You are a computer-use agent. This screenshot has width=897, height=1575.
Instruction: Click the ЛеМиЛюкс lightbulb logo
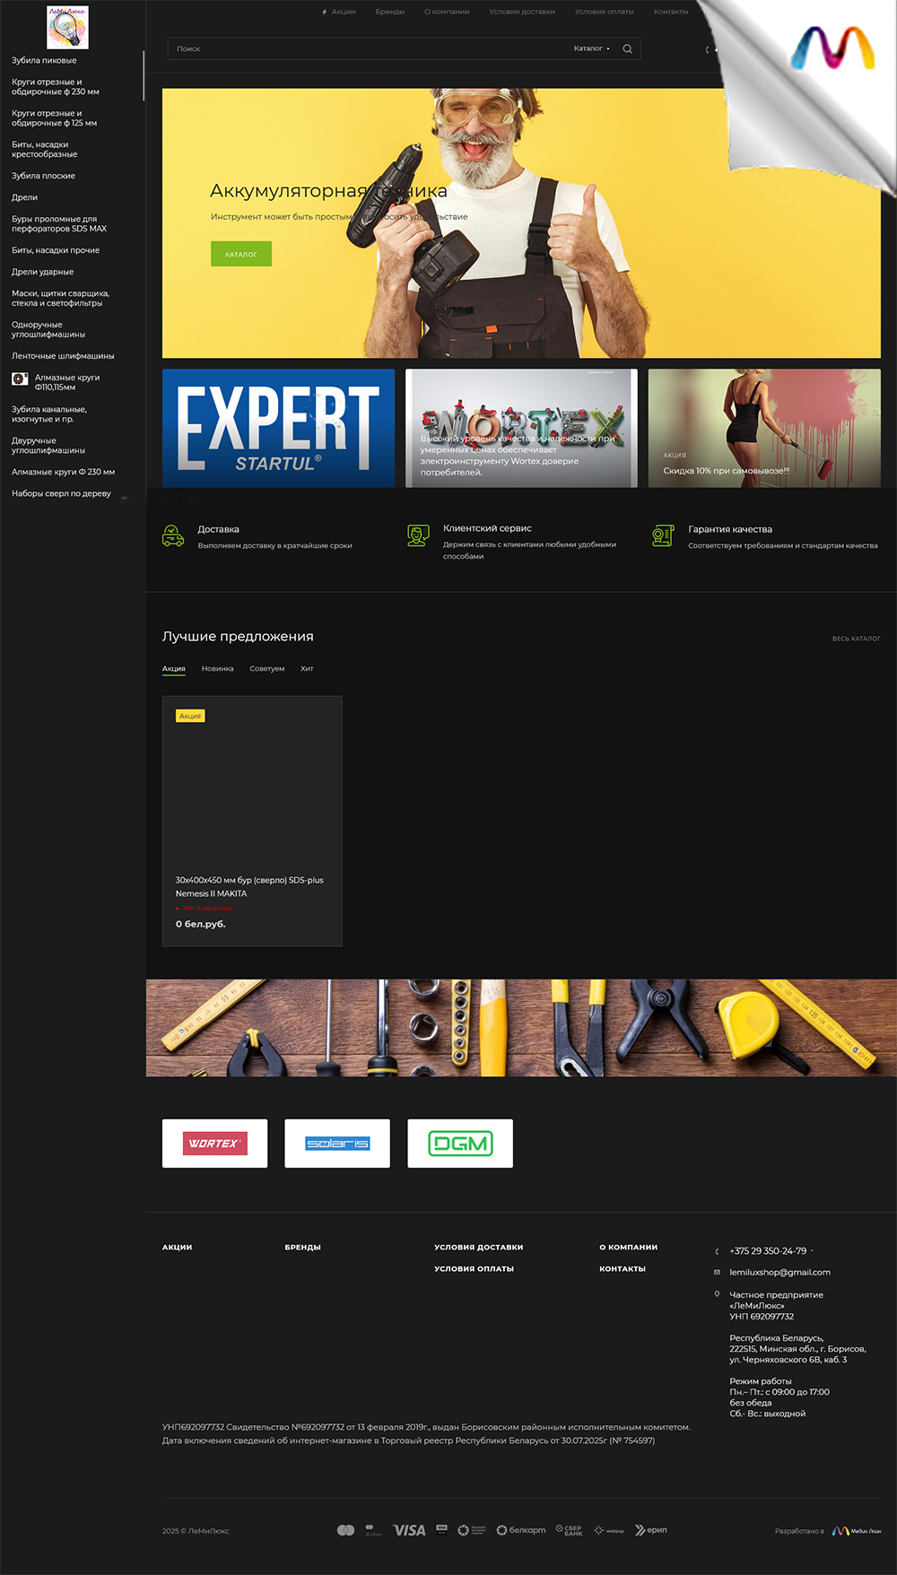[67, 27]
